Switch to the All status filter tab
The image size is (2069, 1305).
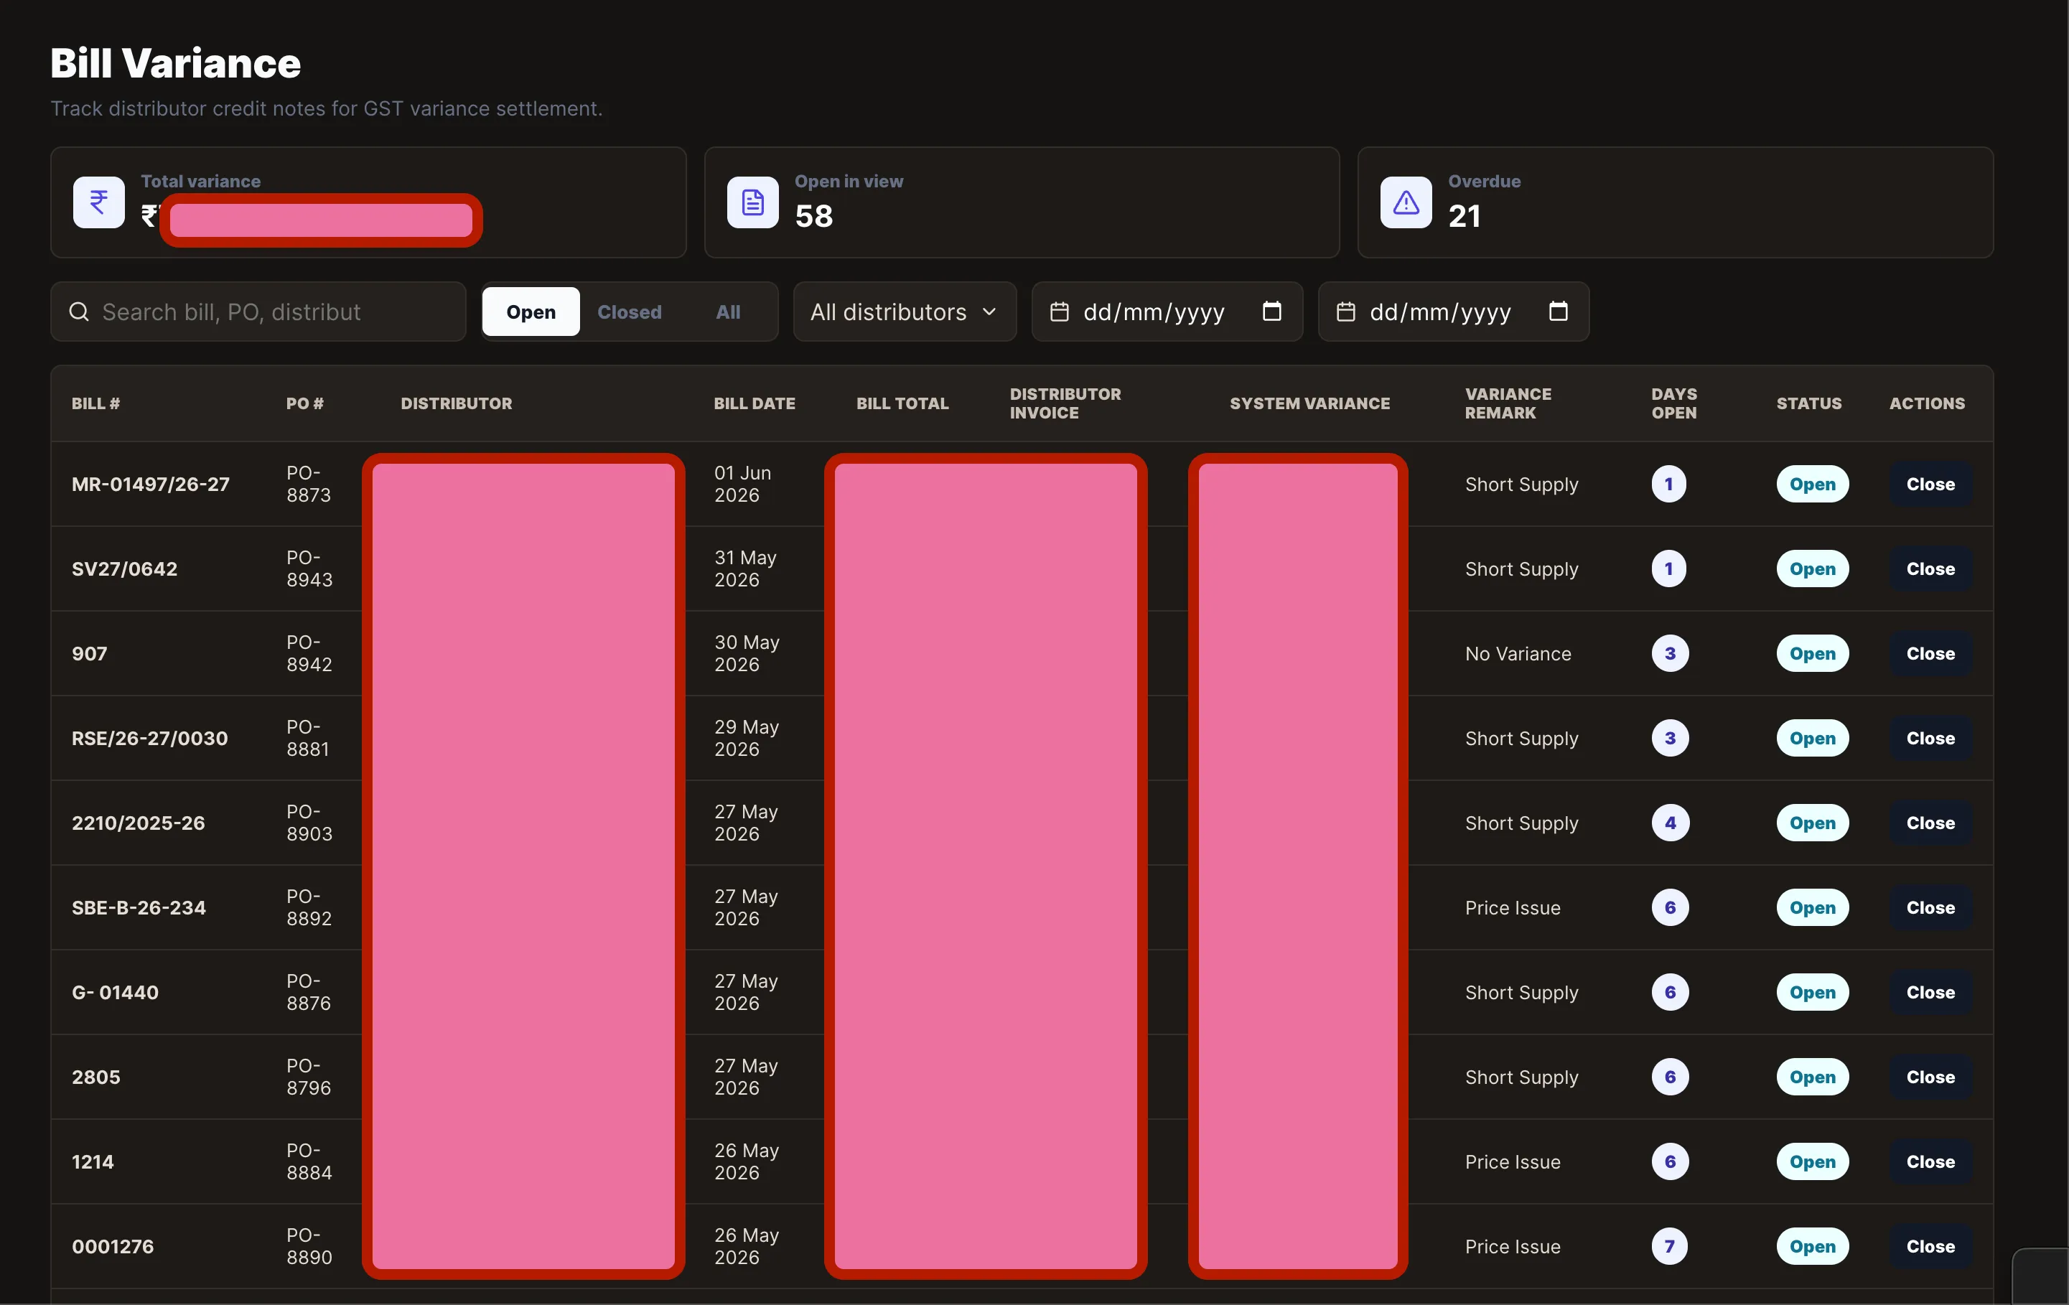(728, 312)
